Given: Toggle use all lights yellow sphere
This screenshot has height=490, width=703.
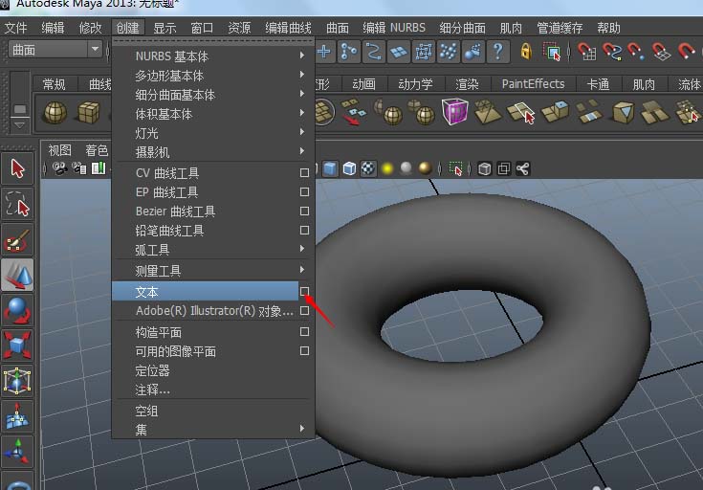Looking at the screenshot, I should 387,168.
